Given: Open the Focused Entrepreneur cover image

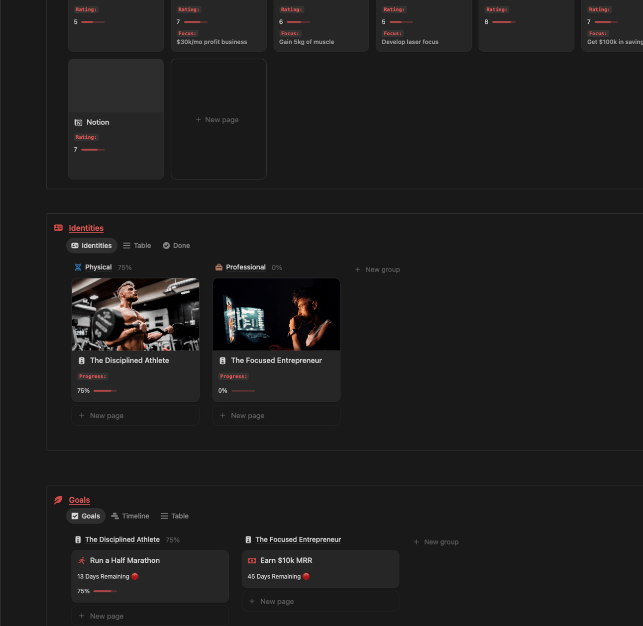Looking at the screenshot, I should pyautogui.click(x=276, y=314).
